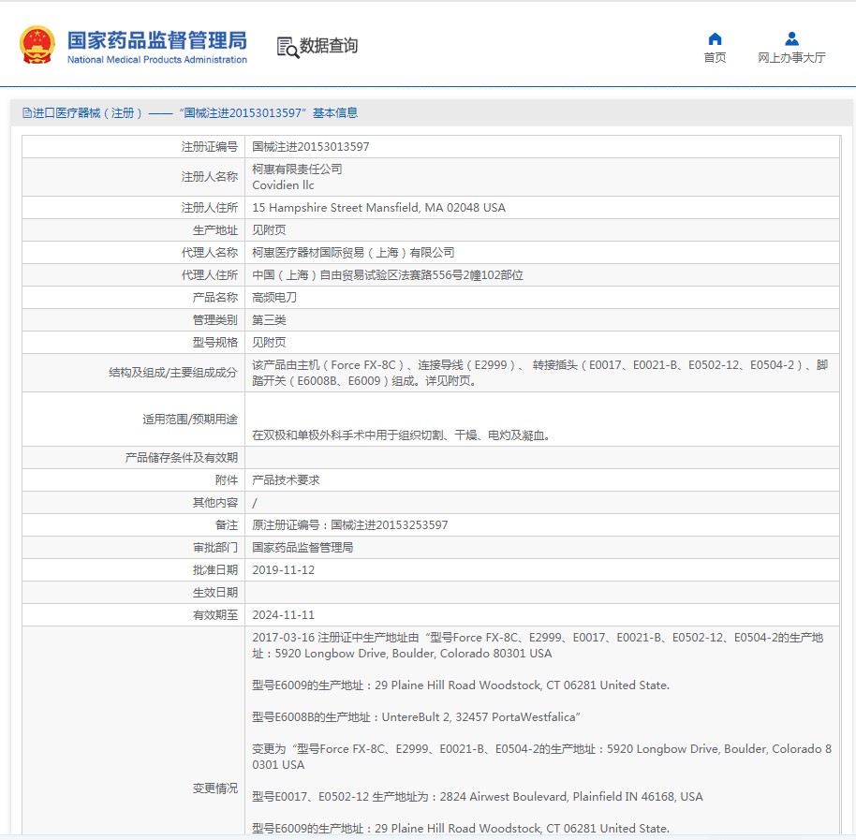Open the 首页 home icon
Viewport: 856px width, 840px height.
coord(715,38)
